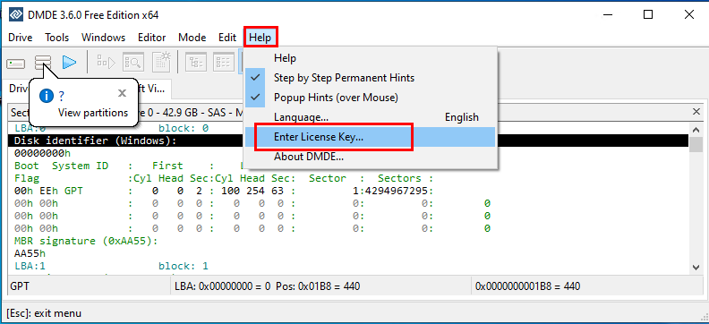Click the AA55h value
709x324 pixels.
click(30, 253)
